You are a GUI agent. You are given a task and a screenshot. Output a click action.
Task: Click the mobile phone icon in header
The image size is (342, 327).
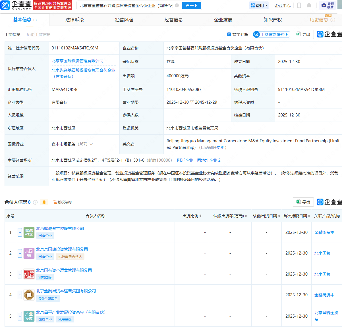pyautogui.click(x=299, y=5)
